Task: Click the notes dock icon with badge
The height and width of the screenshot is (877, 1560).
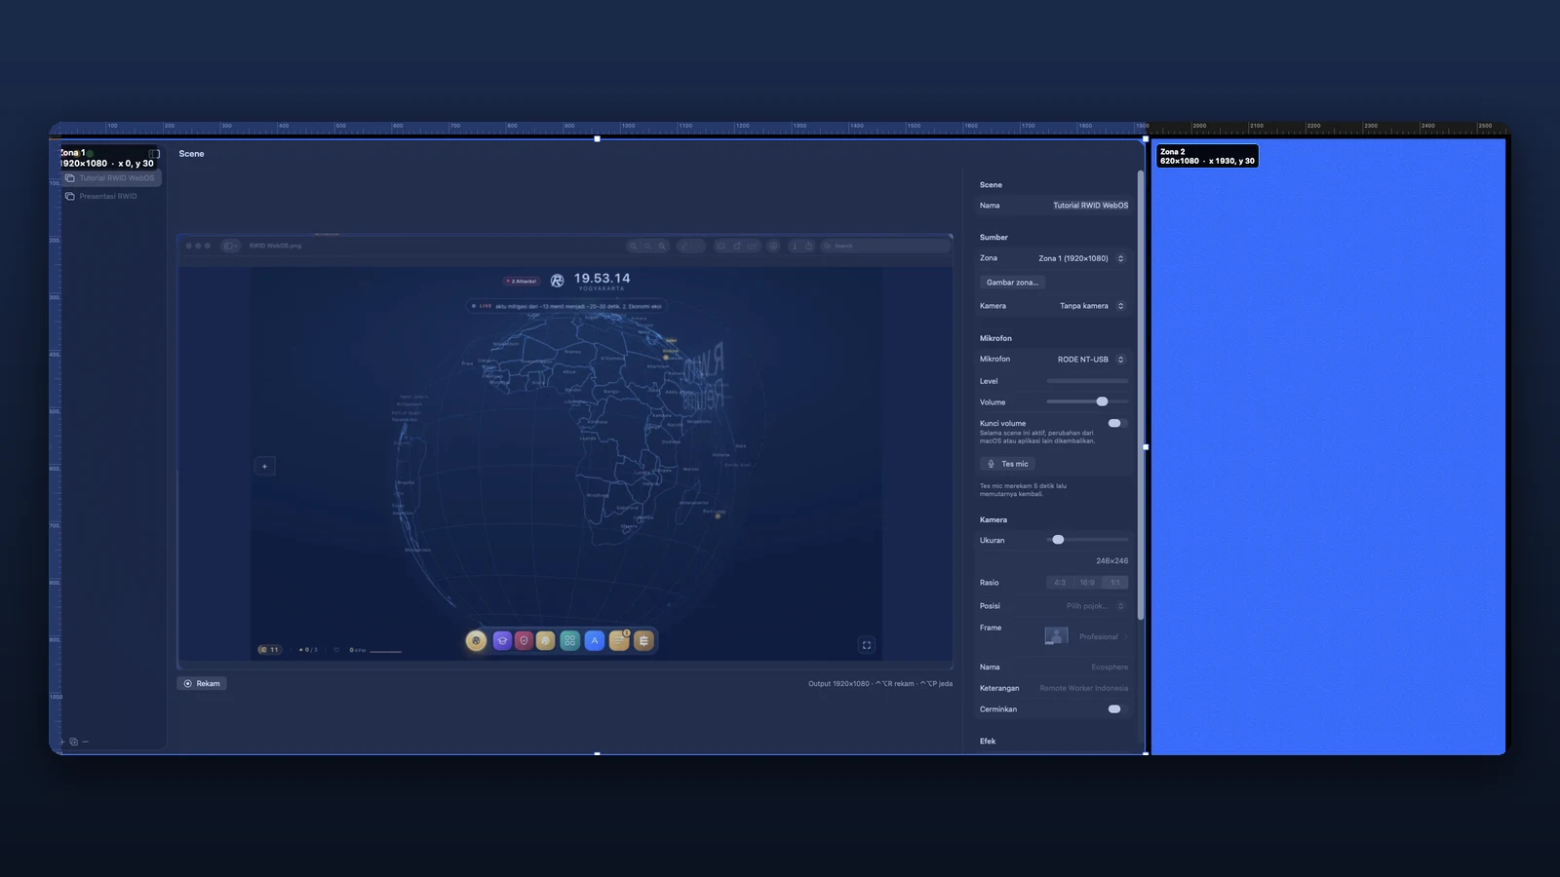Action: click(619, 641)
